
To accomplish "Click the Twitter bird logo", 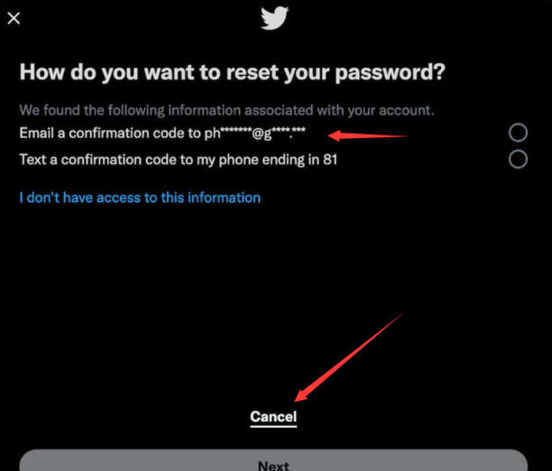I will (x=274, y=18).
